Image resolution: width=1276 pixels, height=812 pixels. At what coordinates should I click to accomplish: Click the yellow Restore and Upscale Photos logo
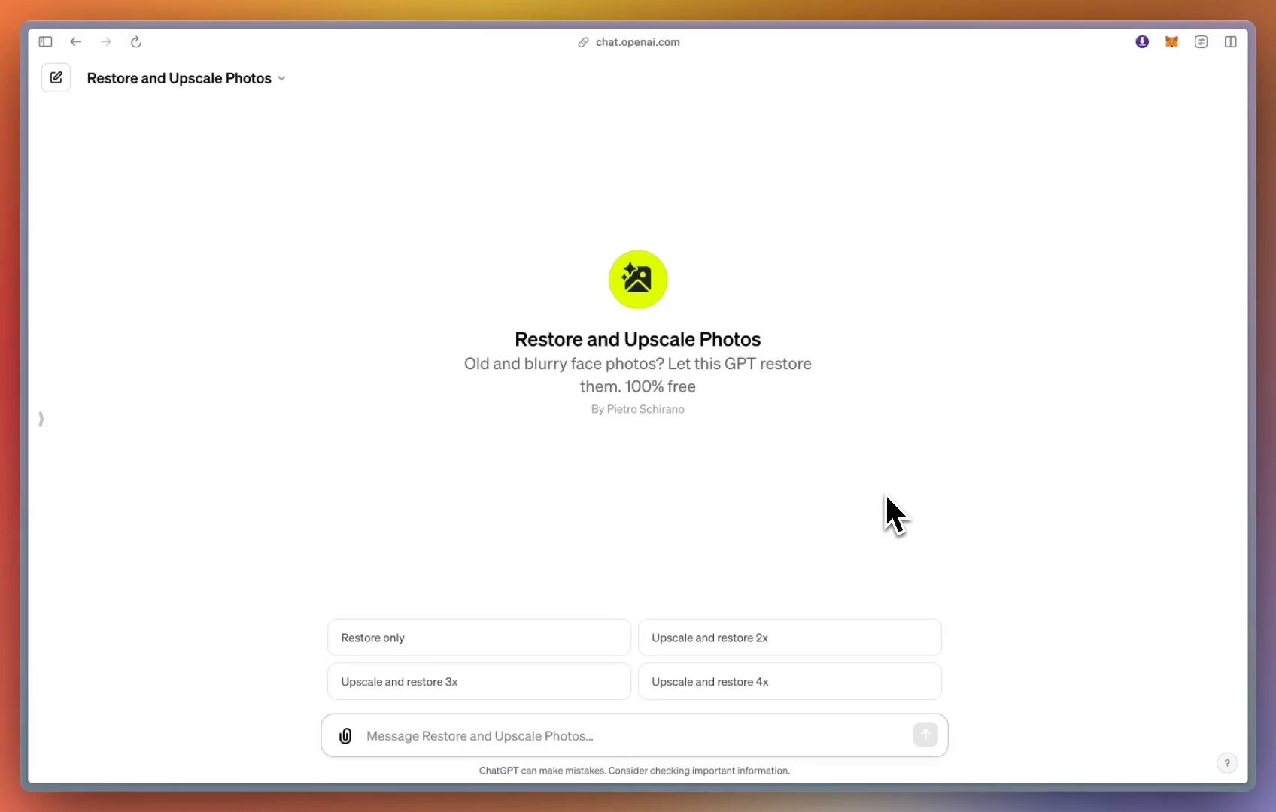click(638, 280)
